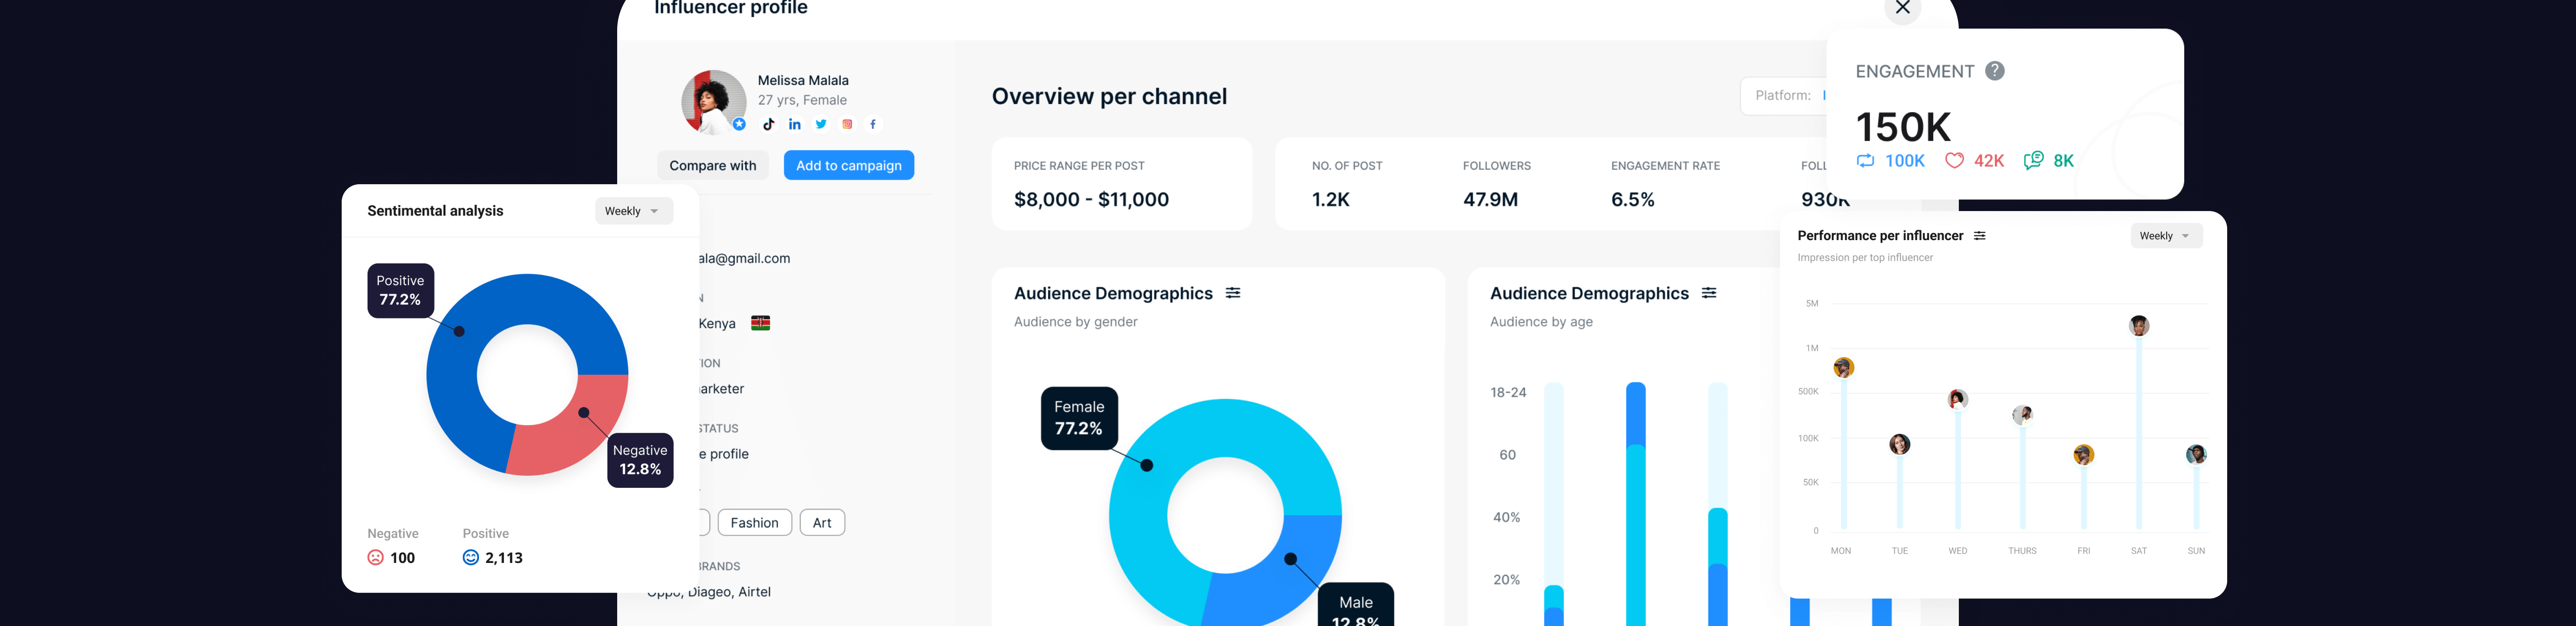
Task: Click the No. of post value 1.2K
Action: tap(1331, 199)
